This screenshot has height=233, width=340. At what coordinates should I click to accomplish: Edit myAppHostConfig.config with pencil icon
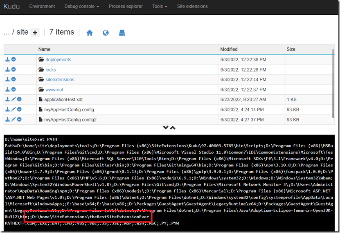point(14,110)
